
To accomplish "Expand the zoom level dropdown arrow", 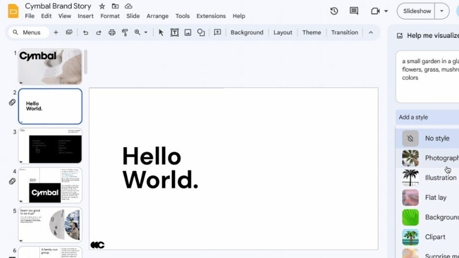I will pyautogui.click(x=146, y=32).
